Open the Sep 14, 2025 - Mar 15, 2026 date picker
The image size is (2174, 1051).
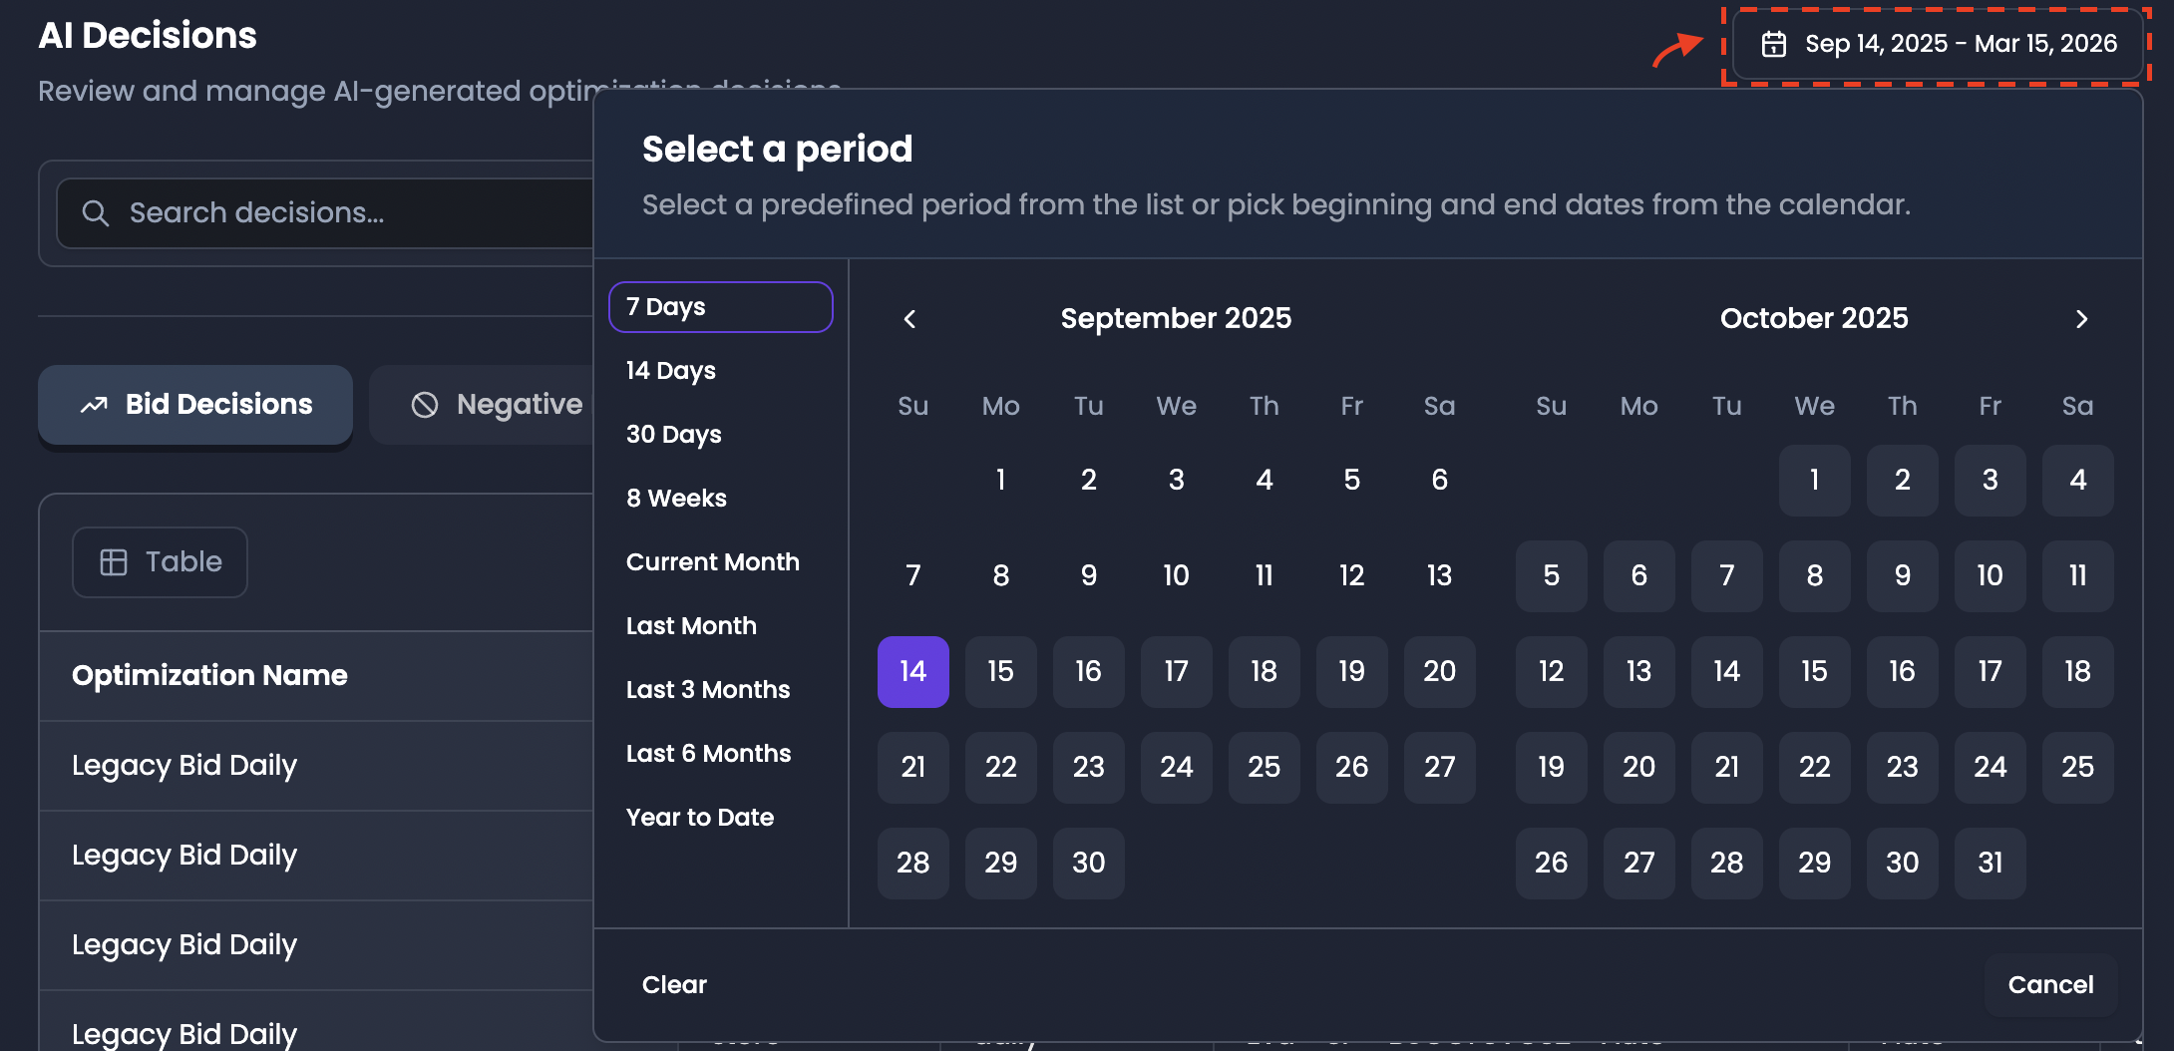pos(1939,44)
